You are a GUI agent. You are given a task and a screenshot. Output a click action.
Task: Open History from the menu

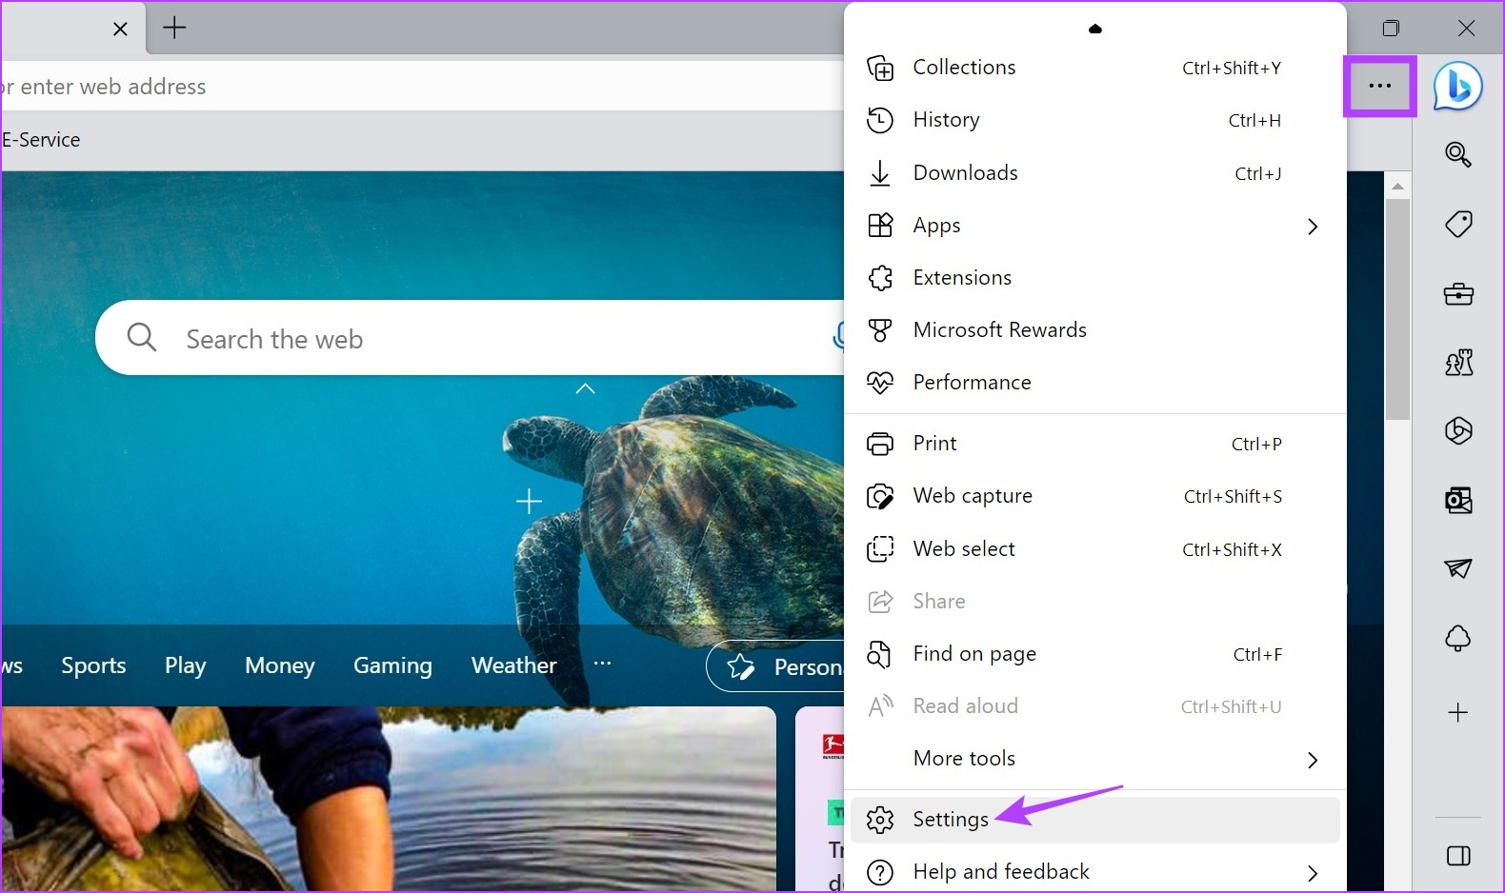(x=946, y=120)
